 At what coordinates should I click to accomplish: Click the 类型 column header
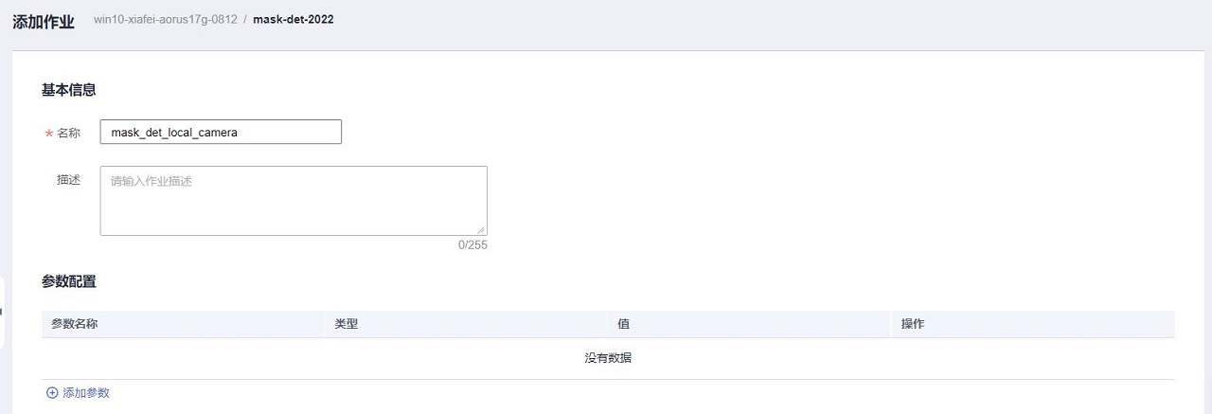point(346,324)
